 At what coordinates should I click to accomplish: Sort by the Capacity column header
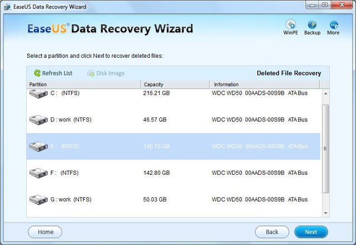[175, 85]
